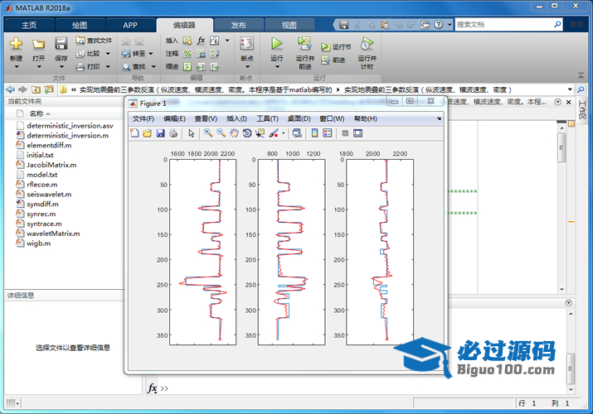Open the Insert (插入) menu in Figure 1
593x414 pixels.
[236, 119]
